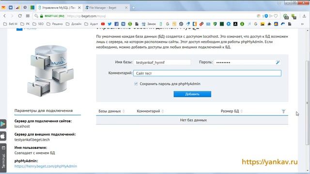Click the blue shield ad-blocker icon
This screenshot has height=174, width=310.
(x=266, y=16)
